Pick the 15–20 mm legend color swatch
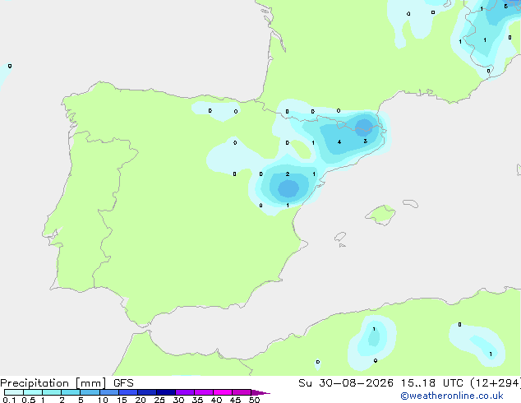This screenshot has width=521, height=403. [x=128, y=392]
